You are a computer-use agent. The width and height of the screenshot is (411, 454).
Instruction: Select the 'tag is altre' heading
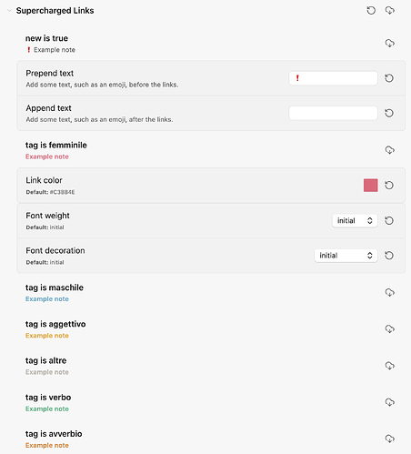(45, 360)
